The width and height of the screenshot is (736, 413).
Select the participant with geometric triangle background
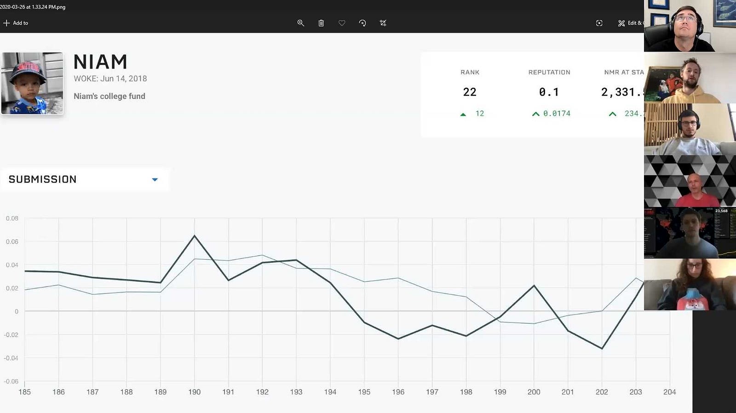click(690, 181)
